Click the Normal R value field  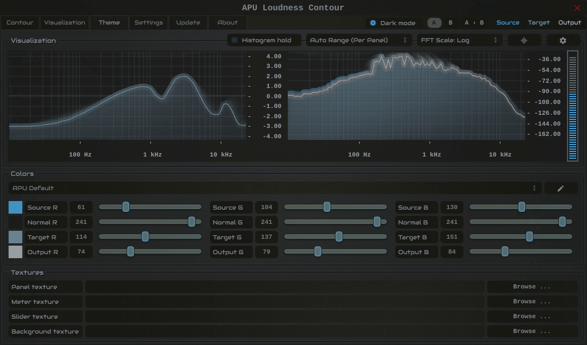click(81, 222)
